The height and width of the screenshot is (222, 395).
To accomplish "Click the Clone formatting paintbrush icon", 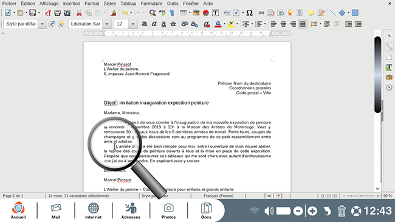I will (x=114, y=13).
